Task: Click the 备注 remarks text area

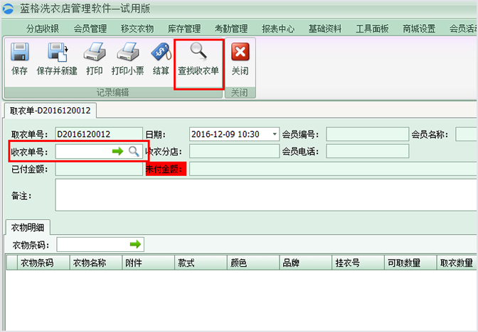Action: pos(266,195)
